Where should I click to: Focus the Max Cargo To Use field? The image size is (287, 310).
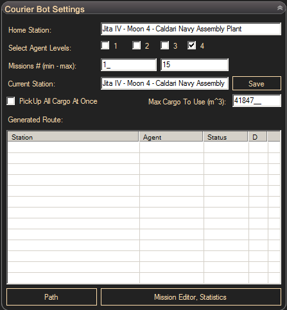pyautogui.click(x=257, y=101)
